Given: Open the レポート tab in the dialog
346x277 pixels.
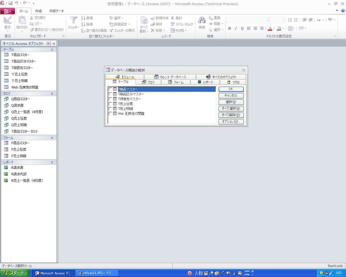Looking at the screenshot, I should point(205,82).
